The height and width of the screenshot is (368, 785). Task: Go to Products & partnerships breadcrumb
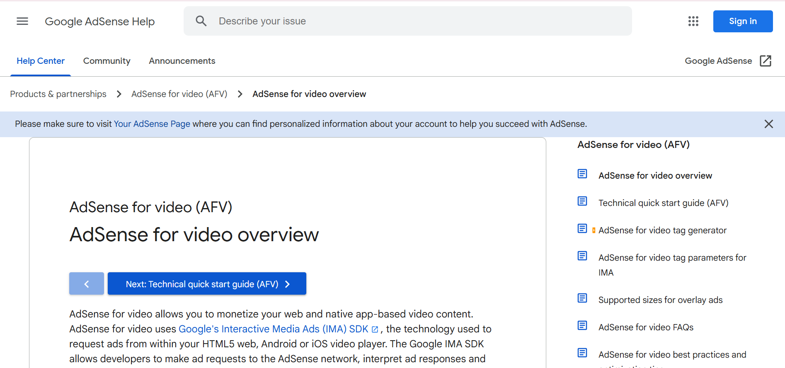[x=58, y=94]
